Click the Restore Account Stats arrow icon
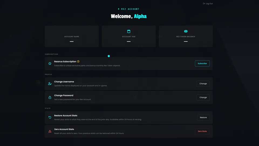259x146 pixels. pos(50,117)
